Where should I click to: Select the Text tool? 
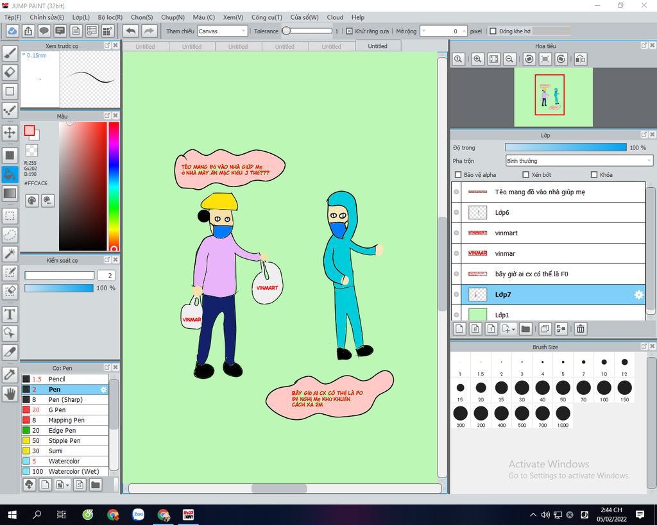pyautogui.click(x=10, y=314)
